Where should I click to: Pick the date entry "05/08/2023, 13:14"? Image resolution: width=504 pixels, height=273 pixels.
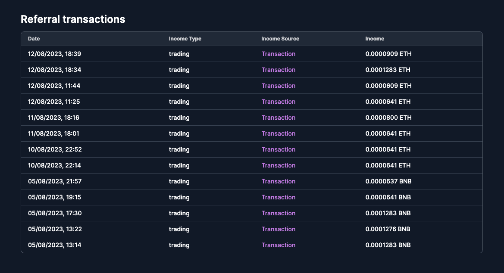pos(55,245)
